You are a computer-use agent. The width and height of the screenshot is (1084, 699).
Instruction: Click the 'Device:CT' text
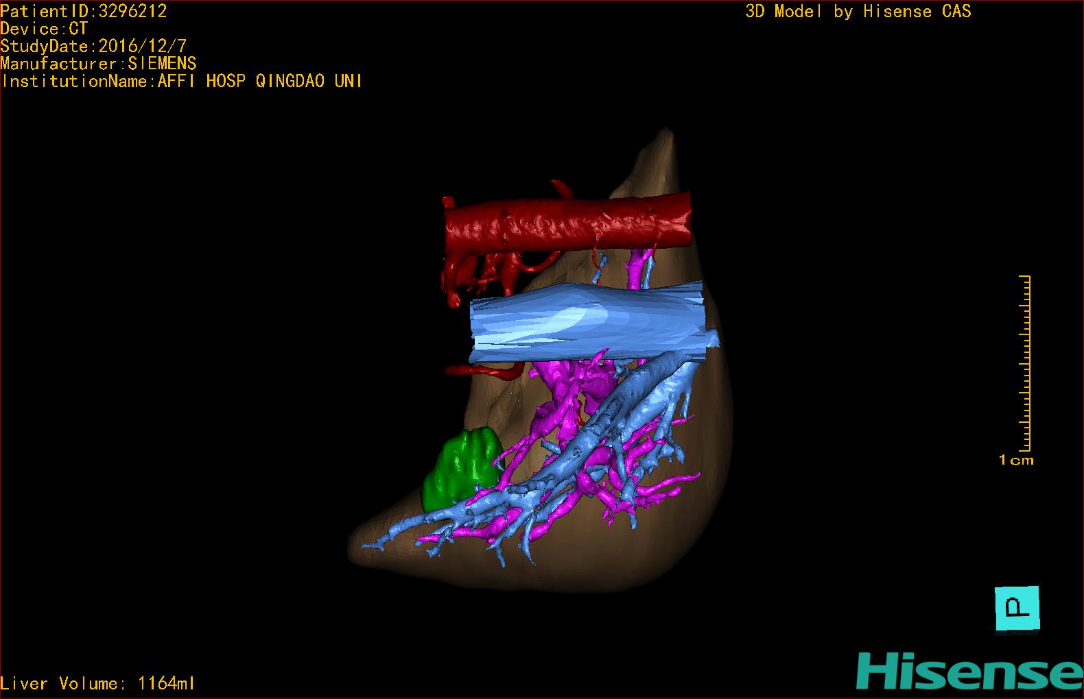44,29
